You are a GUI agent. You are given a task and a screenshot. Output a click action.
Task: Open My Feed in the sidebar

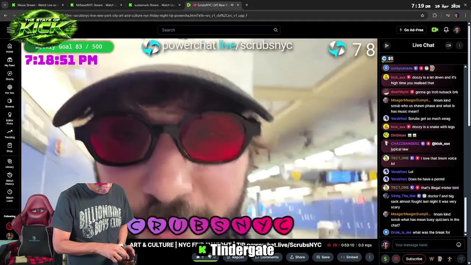point(10,62)
